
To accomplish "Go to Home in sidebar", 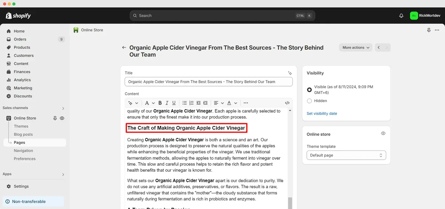I will (19, 31).
